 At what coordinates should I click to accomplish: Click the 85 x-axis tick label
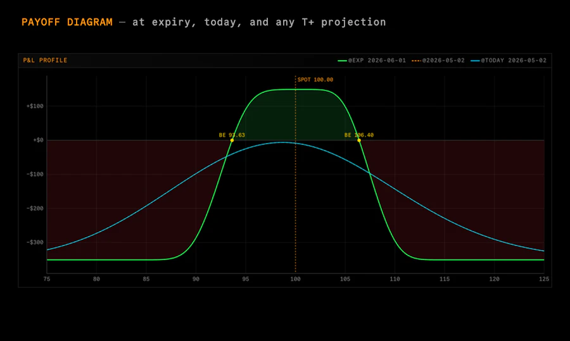pos(146,279)
